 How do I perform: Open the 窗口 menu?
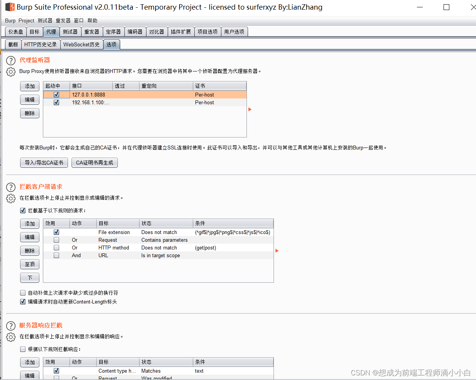coord(78,21)
